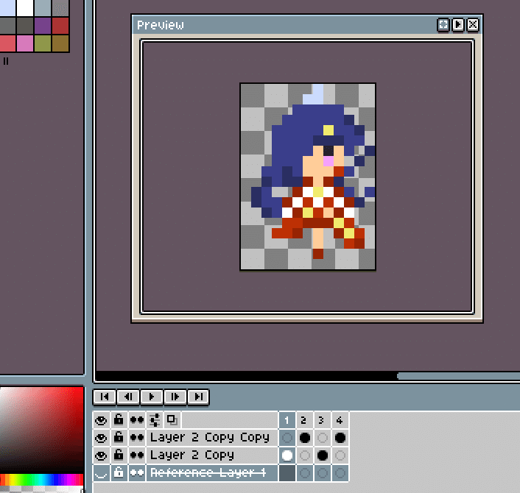Select frame 1 cel of Layer 2 Copy
This screenshot has height=493, width=520.
click(x=287, y=455)
